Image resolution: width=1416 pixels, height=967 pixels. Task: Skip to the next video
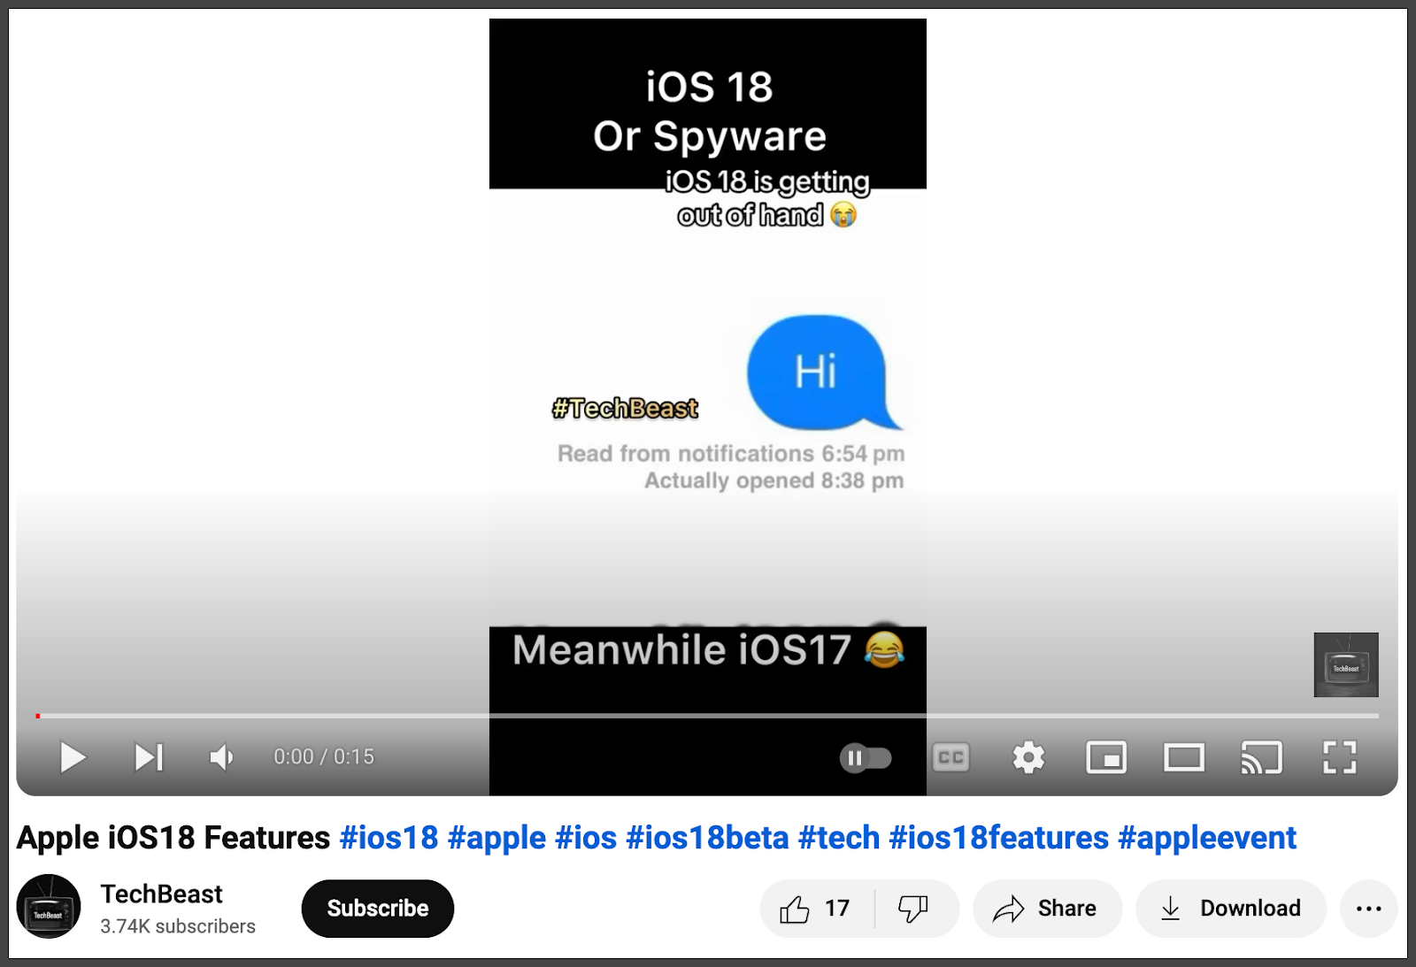[x=149, y=757]
